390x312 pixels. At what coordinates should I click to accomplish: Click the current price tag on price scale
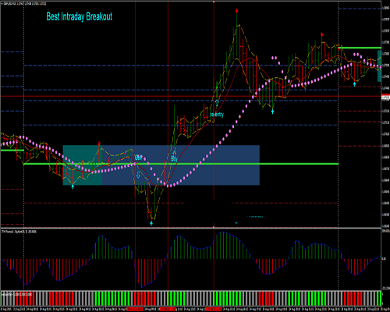385,97
